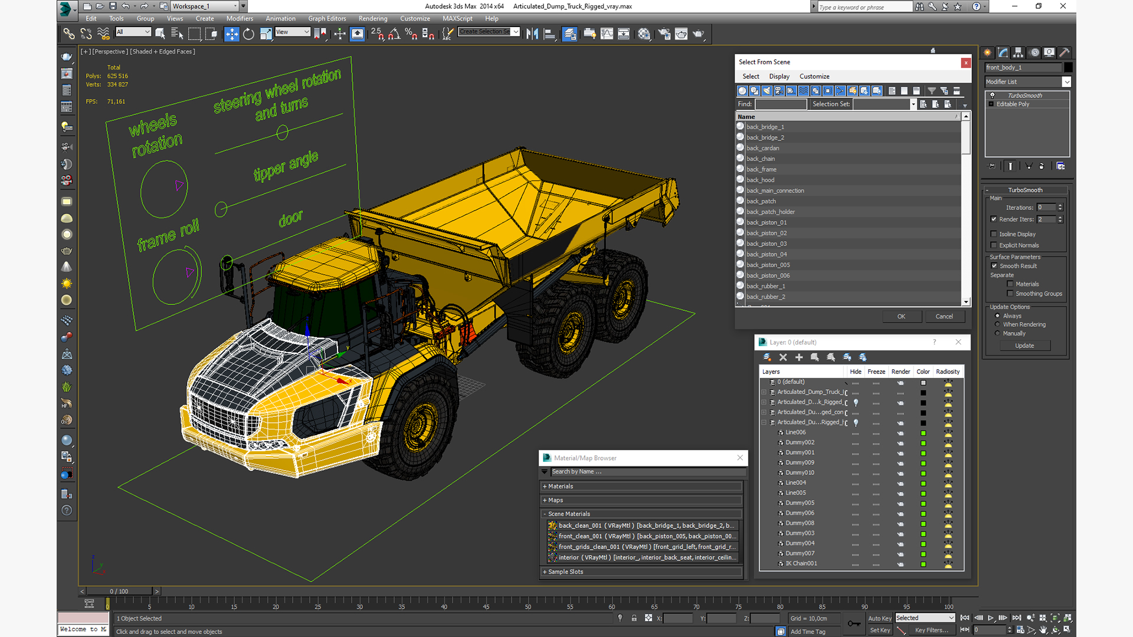Click Cancel in Select From Scene dialog

[x=944, y=317]
